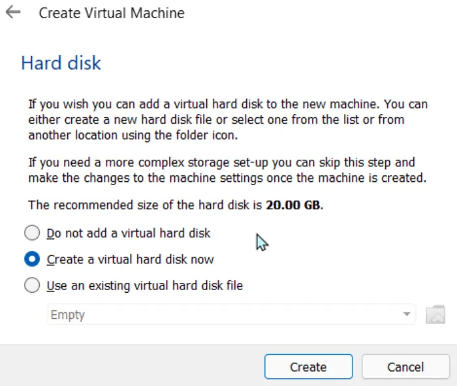The width and height of the screenshot is (457, 386).
Task: Expand the Empty disk list arrow
Action: coord(407,315)
